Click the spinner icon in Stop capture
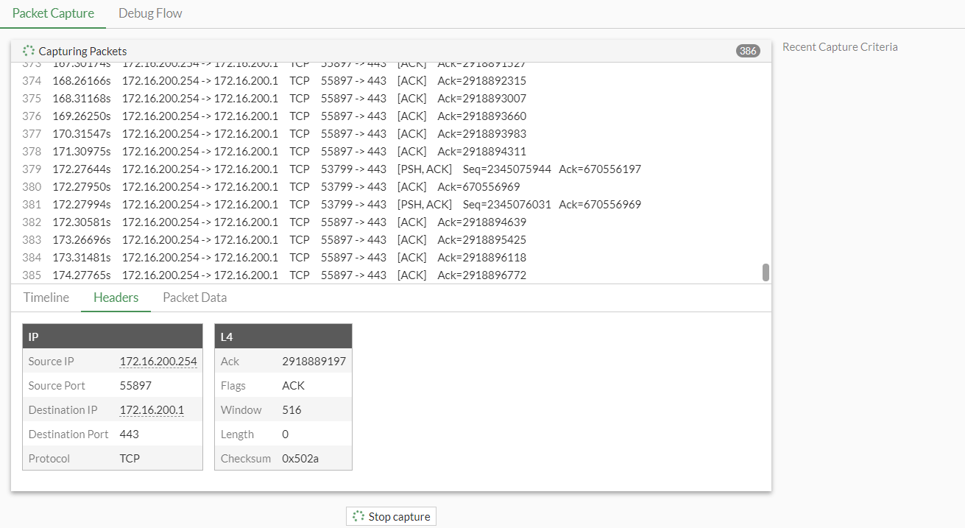 [x=358, y=516]
